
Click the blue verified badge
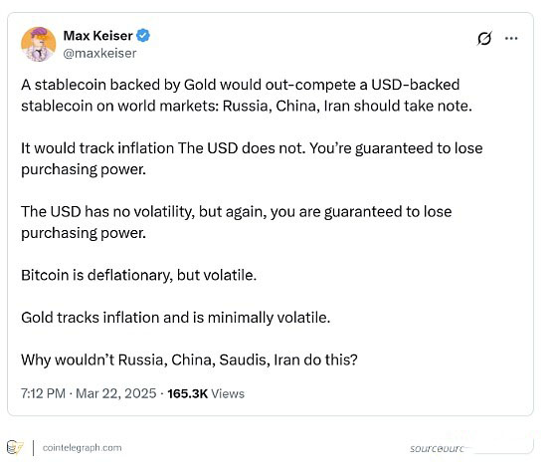tap(143, 36)
